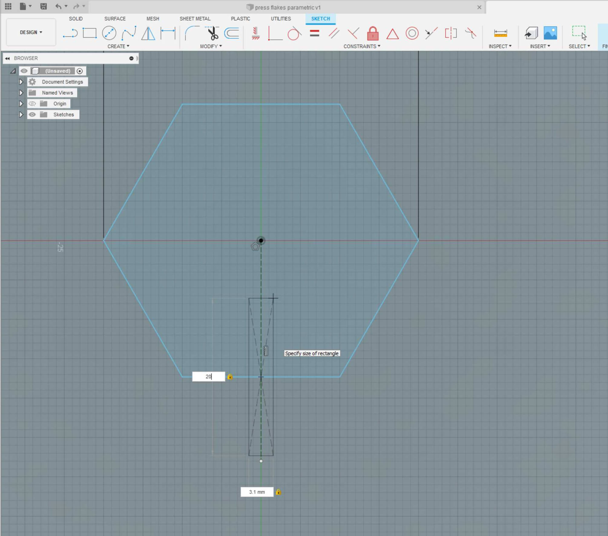
Task: Switch to the SURFACE tab
Action: tap(115, 19)
